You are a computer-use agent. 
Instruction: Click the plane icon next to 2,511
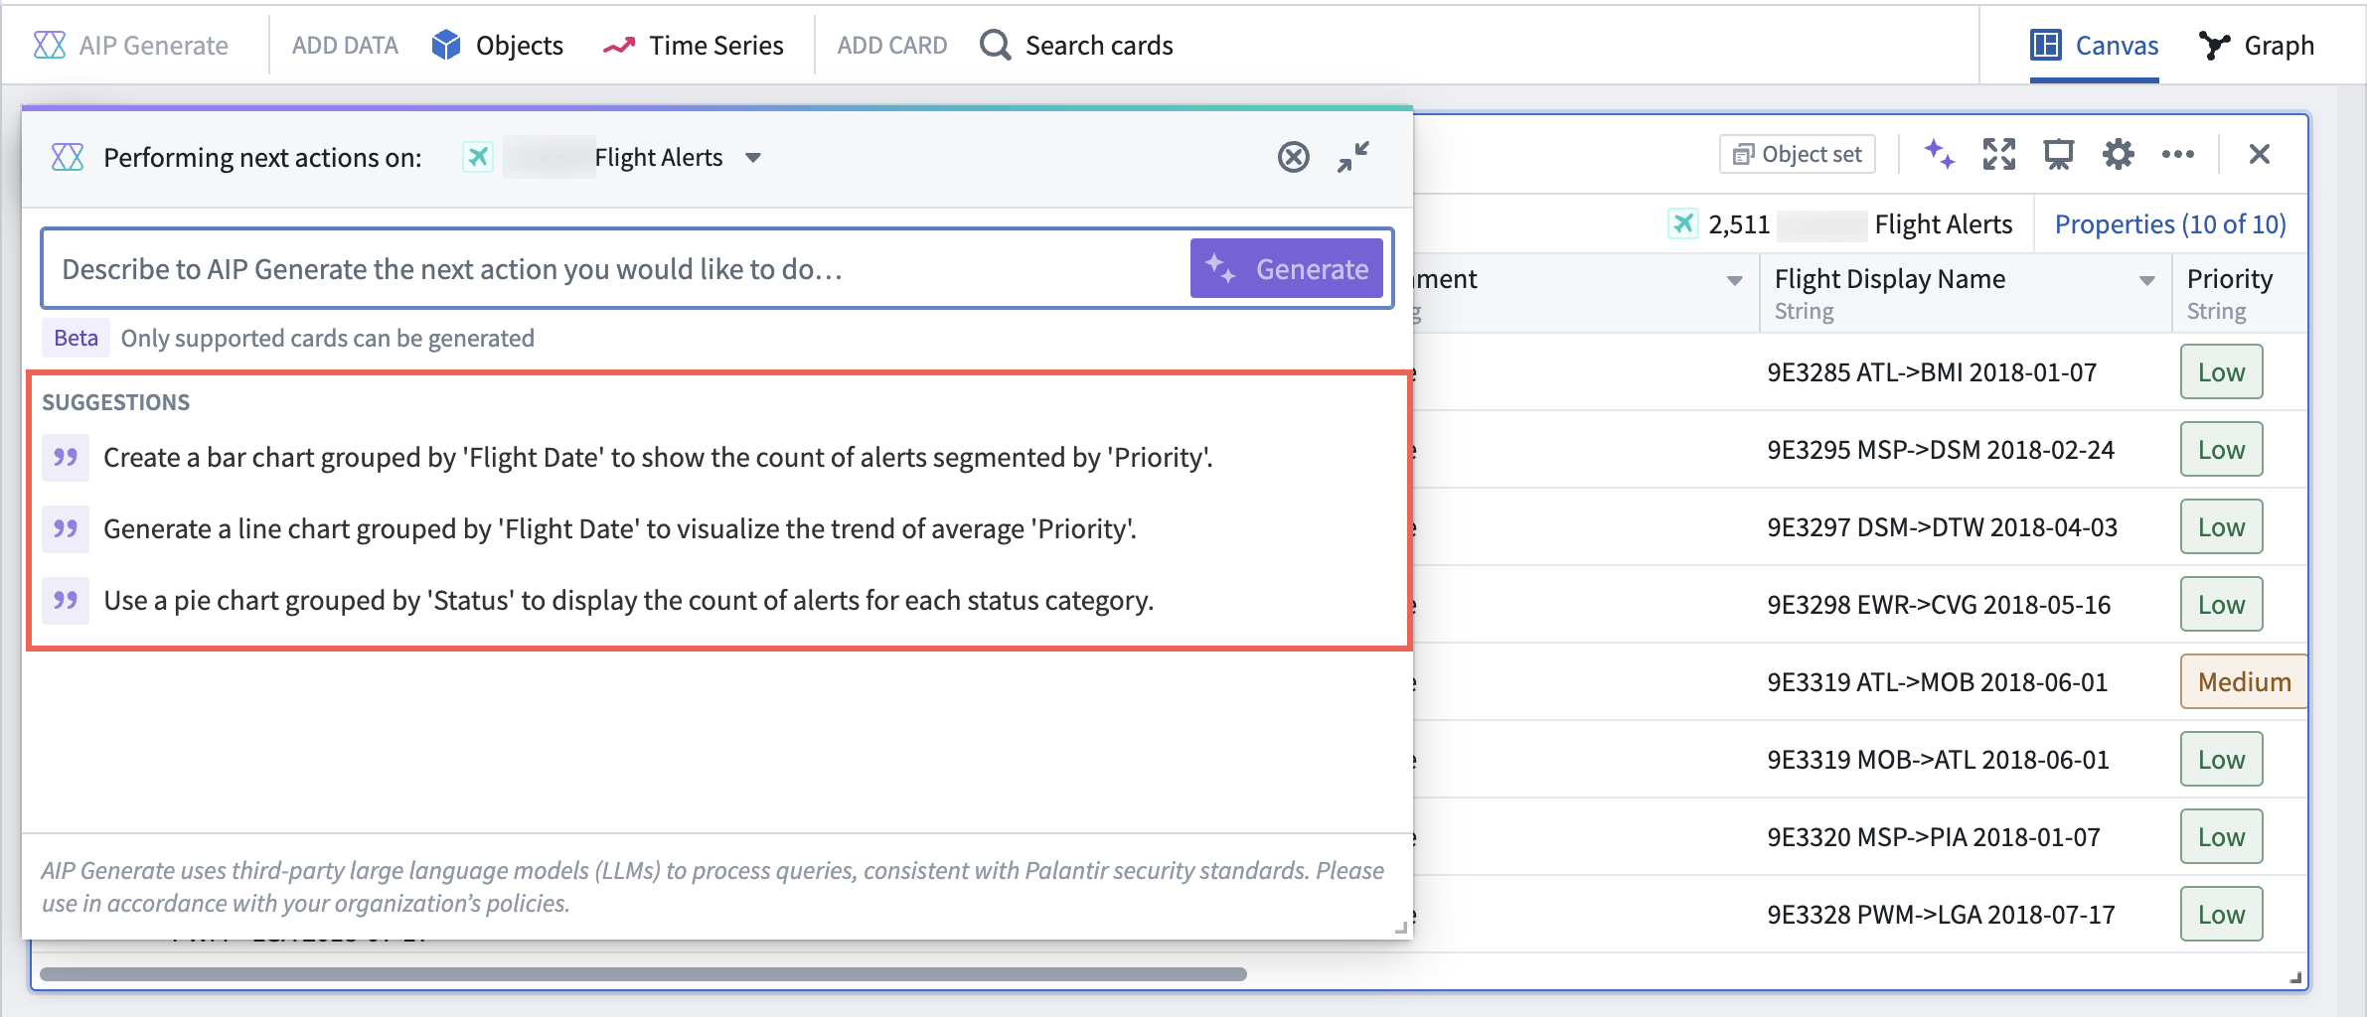(1683, 224)
